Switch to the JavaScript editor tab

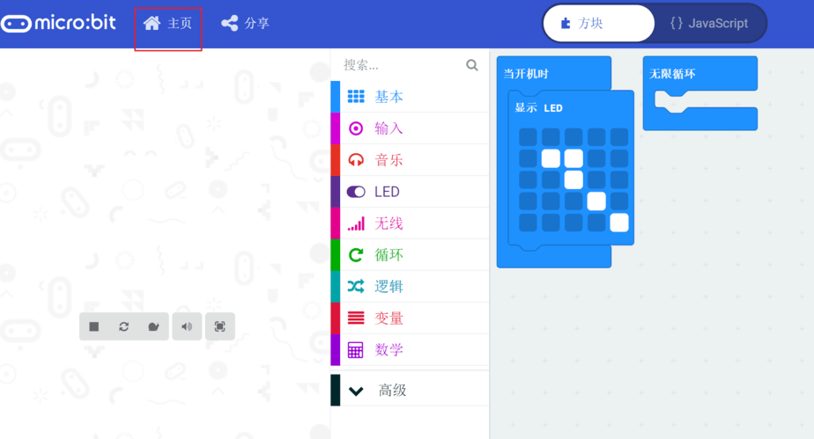coord(709,24)
